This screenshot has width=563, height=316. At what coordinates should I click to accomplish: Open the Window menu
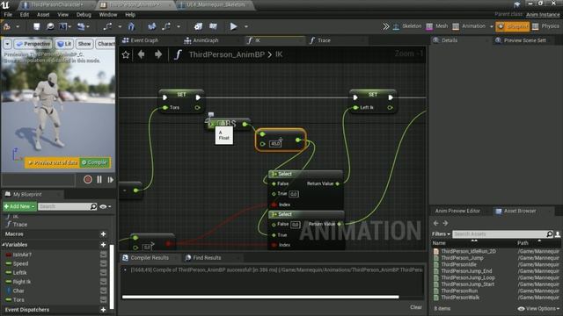[108, 15]
